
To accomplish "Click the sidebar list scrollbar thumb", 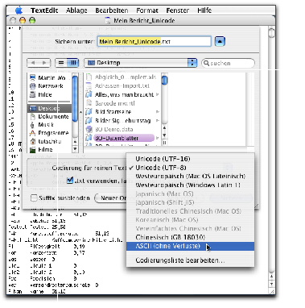I will point(75,98).
